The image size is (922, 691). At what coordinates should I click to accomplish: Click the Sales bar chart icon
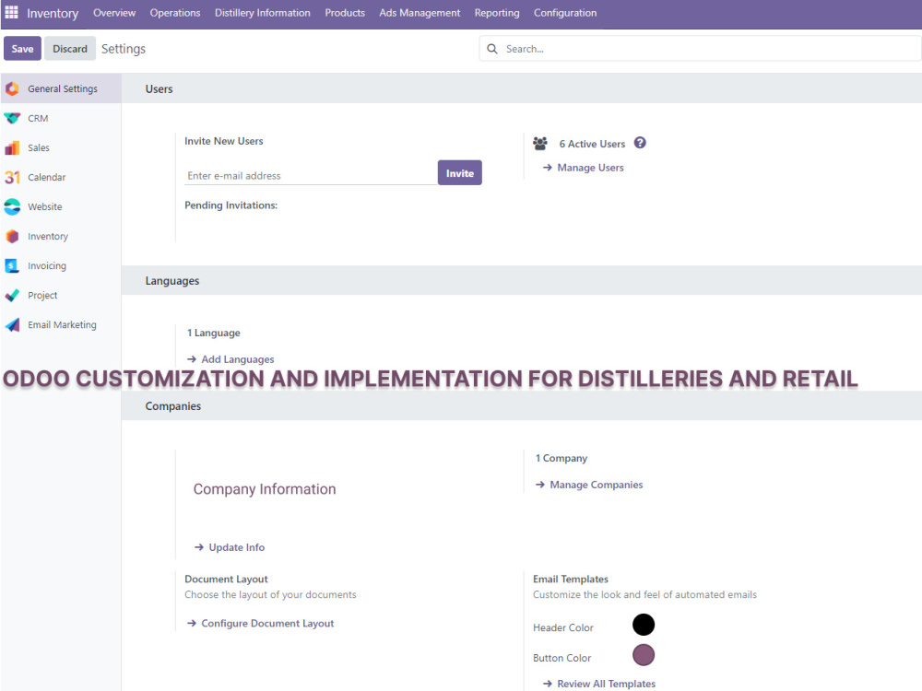tap(12, 147)
